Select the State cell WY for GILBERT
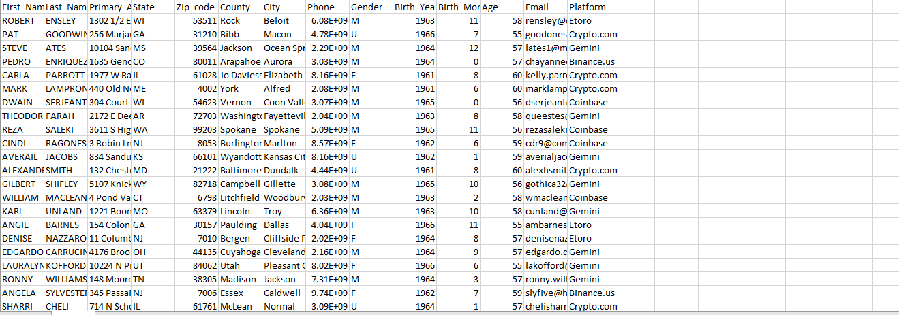 point(153,184)
